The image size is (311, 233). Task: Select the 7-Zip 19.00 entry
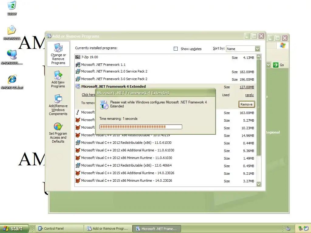click(166, 57)
